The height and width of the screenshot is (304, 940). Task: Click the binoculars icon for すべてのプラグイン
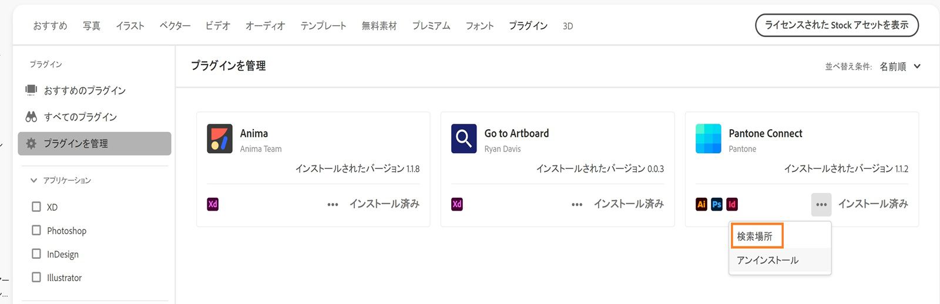click(x=31, y=117)
